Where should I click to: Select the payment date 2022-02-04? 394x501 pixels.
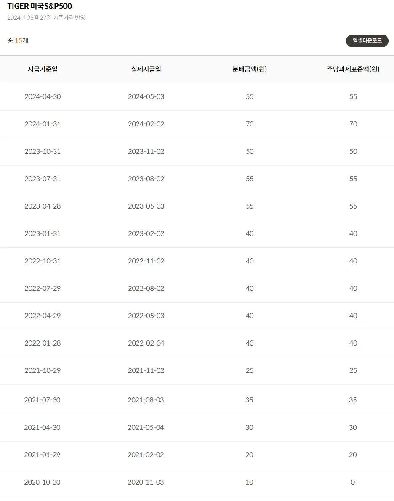(146, 343)
